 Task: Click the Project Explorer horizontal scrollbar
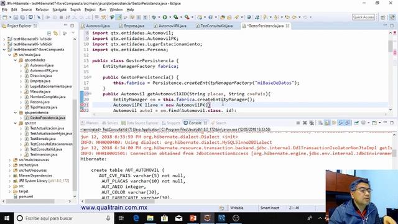pyautogui.click(x=30, y=201)
